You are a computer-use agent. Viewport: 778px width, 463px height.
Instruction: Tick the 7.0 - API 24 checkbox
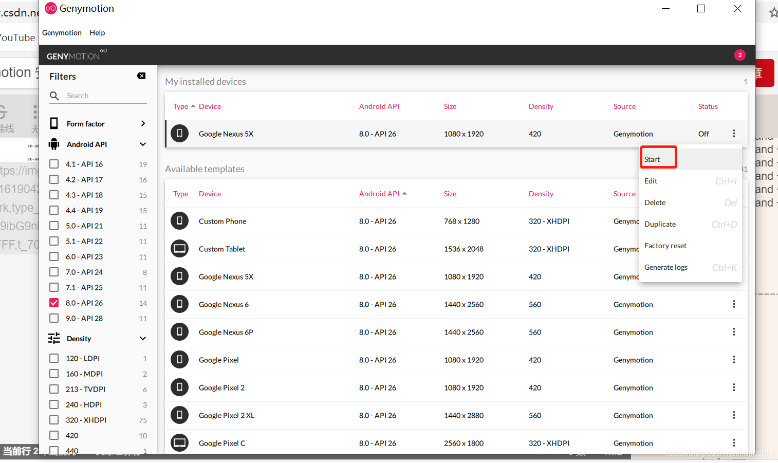point(54,272)
